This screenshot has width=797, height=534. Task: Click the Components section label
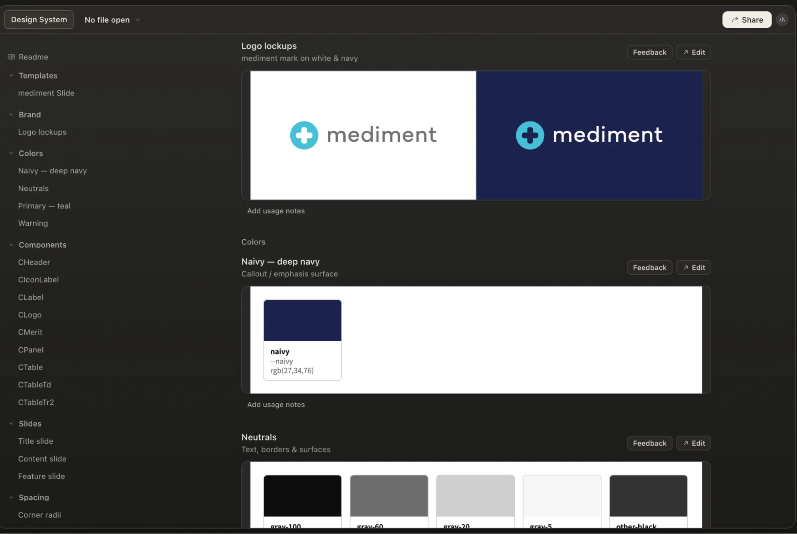coord(43,245)
